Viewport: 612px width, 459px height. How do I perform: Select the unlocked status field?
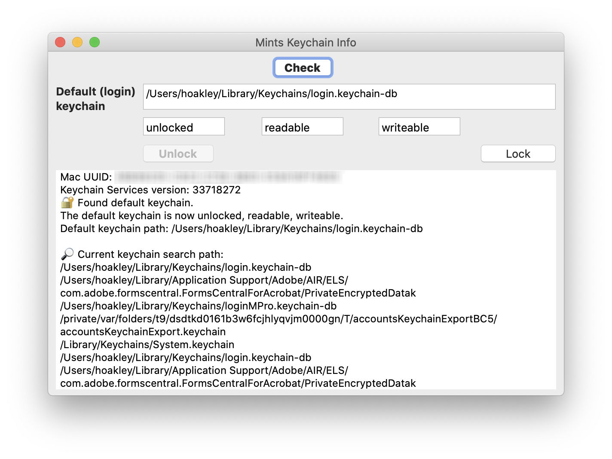pyautogui.click(x=184, y=127)
